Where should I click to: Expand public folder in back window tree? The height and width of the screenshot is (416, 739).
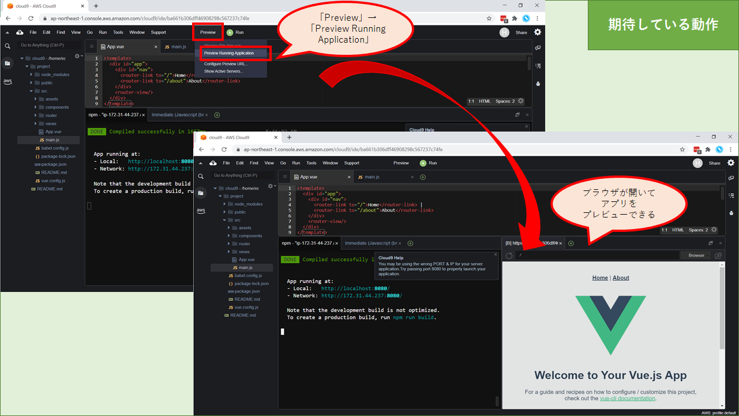31,83
